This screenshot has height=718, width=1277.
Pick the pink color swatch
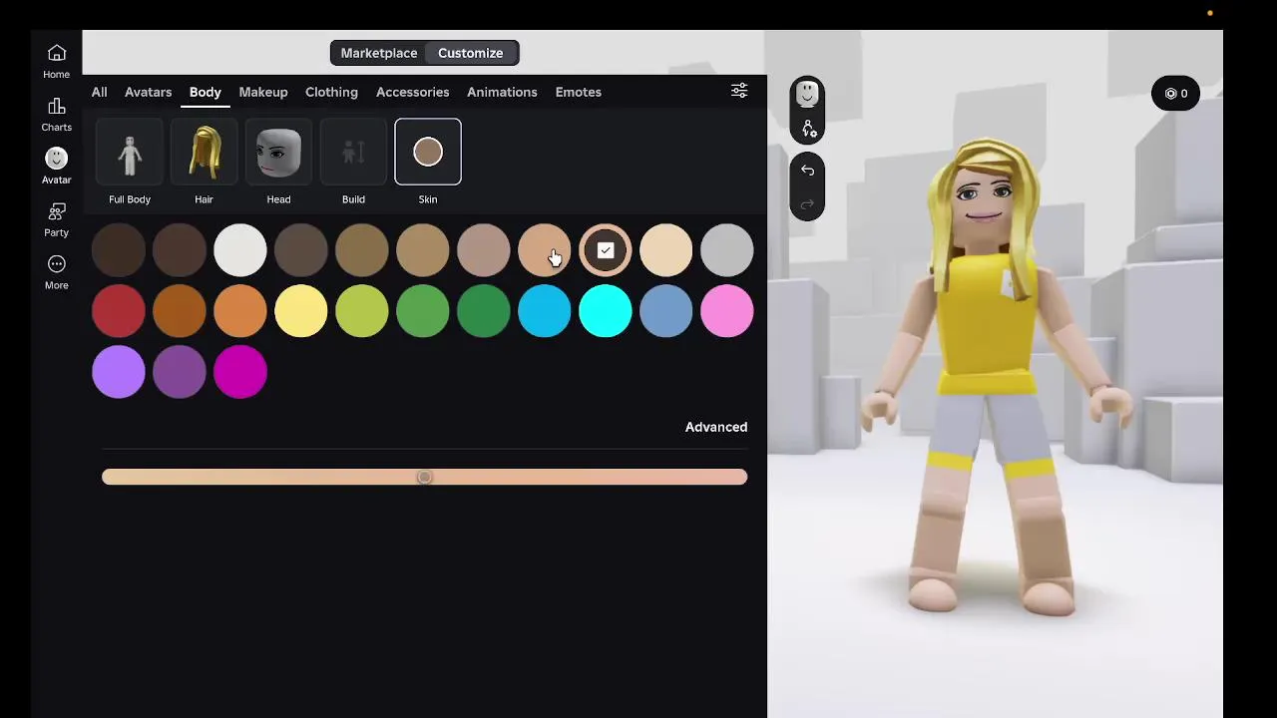point(727,311)
